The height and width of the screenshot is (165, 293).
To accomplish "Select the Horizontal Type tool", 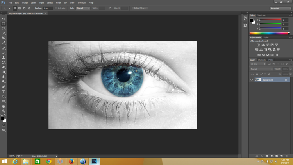I will point(4,91).
